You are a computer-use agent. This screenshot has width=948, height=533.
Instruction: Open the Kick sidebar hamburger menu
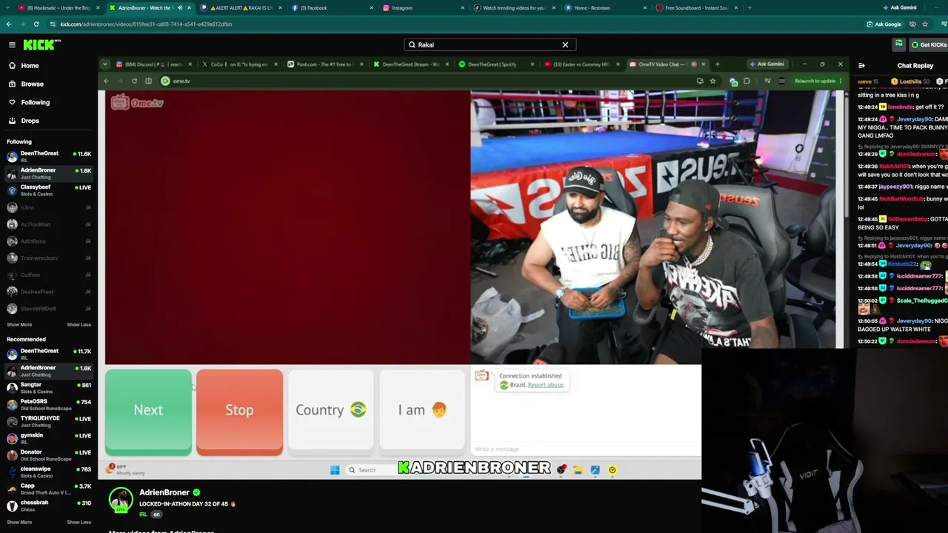[x=12, y=45]
